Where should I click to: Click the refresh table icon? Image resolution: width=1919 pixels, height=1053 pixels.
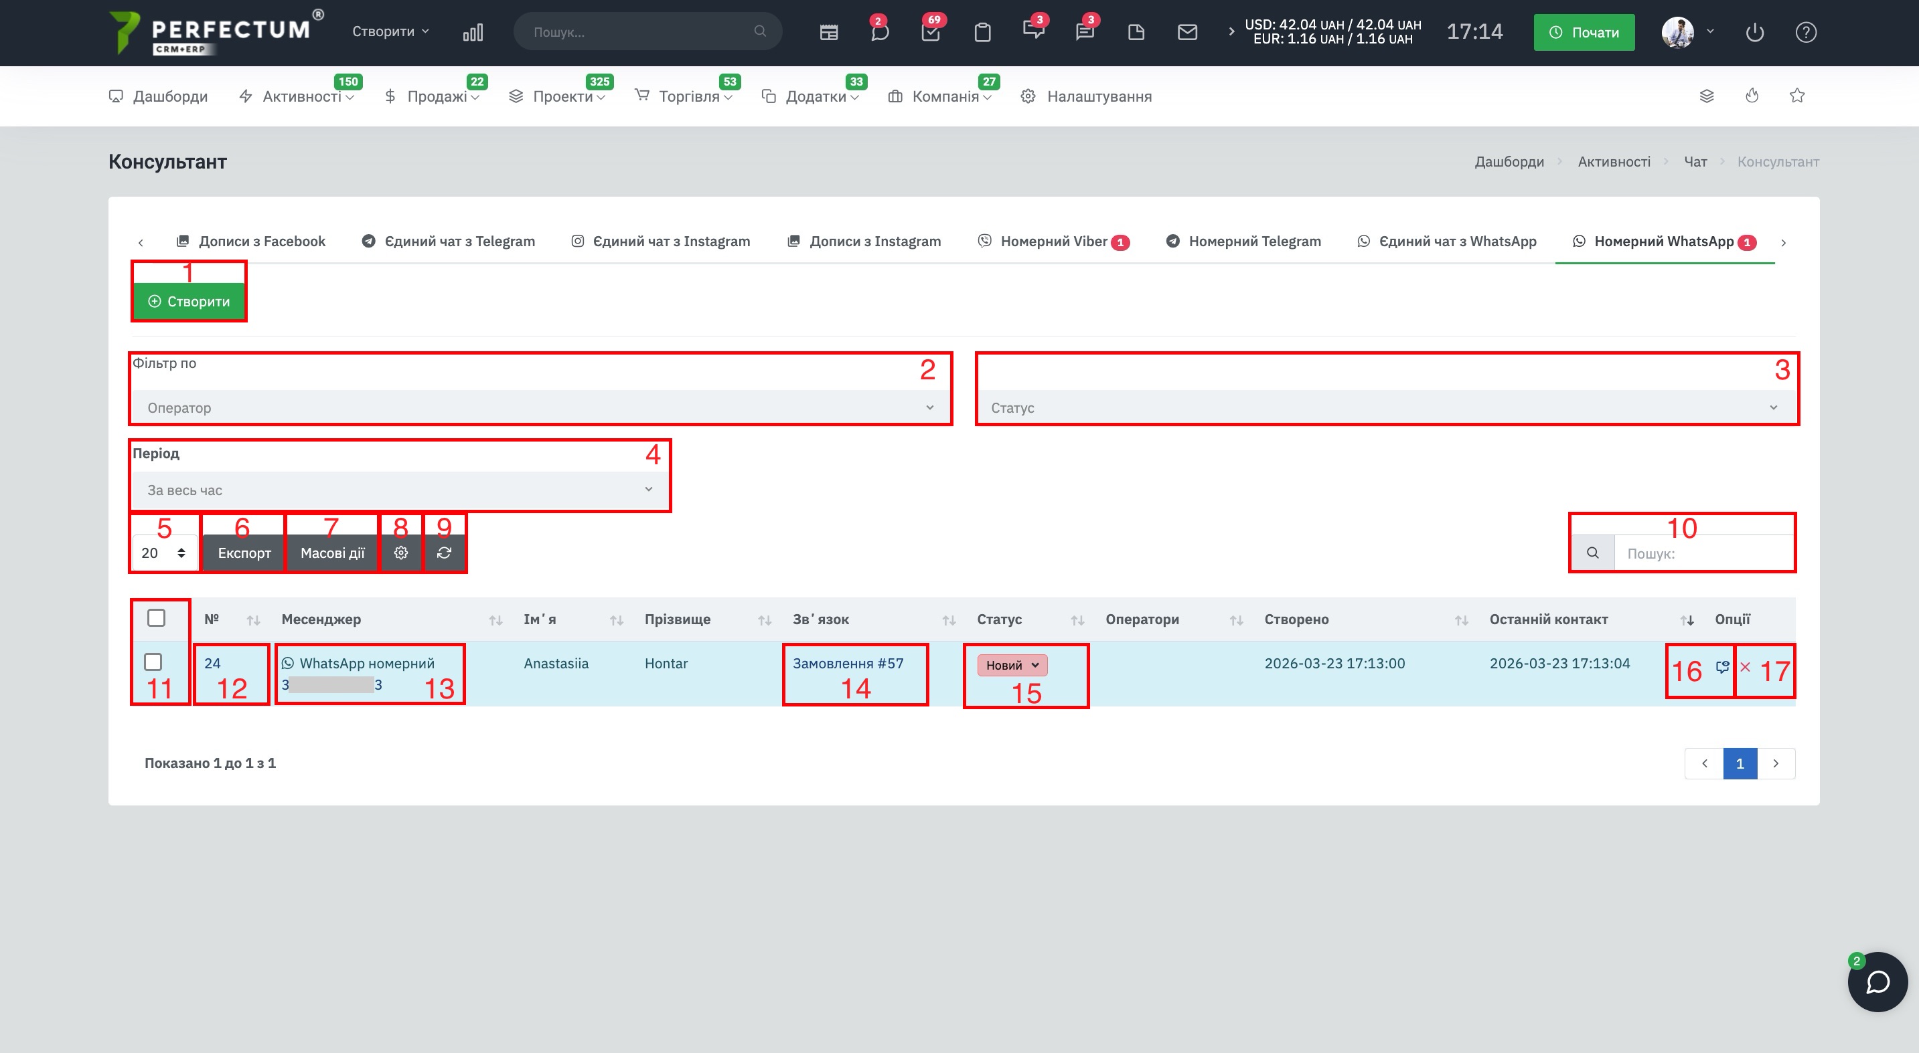tap(444, 553)
